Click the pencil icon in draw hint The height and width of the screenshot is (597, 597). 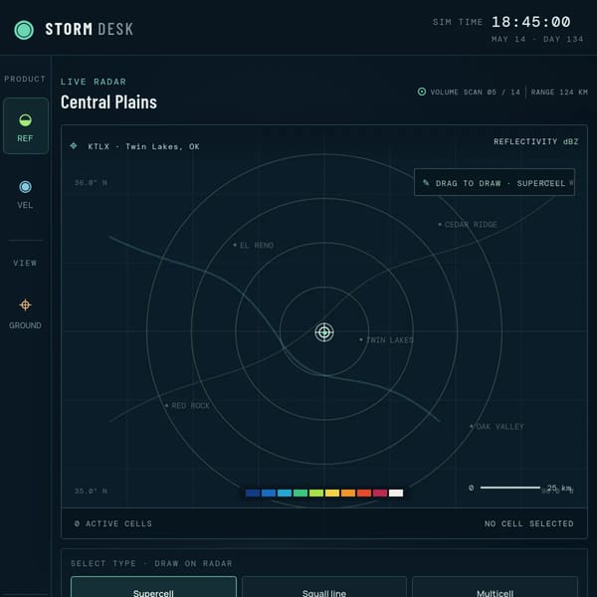point(426,183)
